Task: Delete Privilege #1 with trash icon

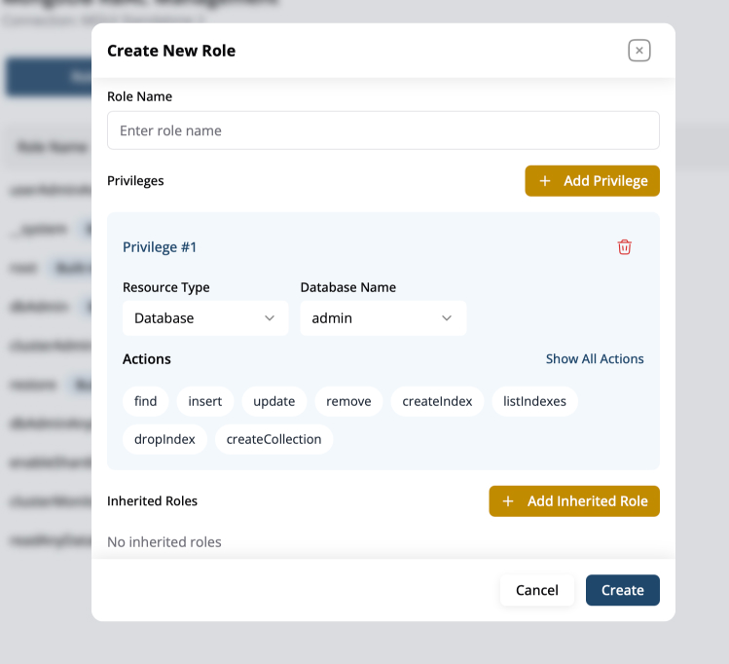Action: tap(625, 247)
